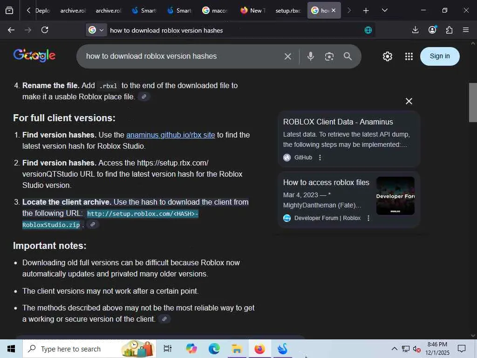Click the magnifier search submit icon
This screenshot has height=358, width=477.
click(348, 56)
